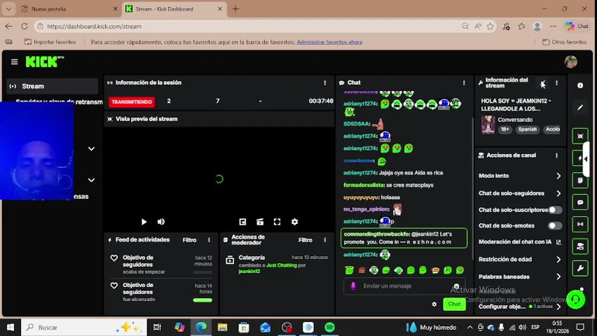Open three-dot menu of Información del stream

[556, 83]
